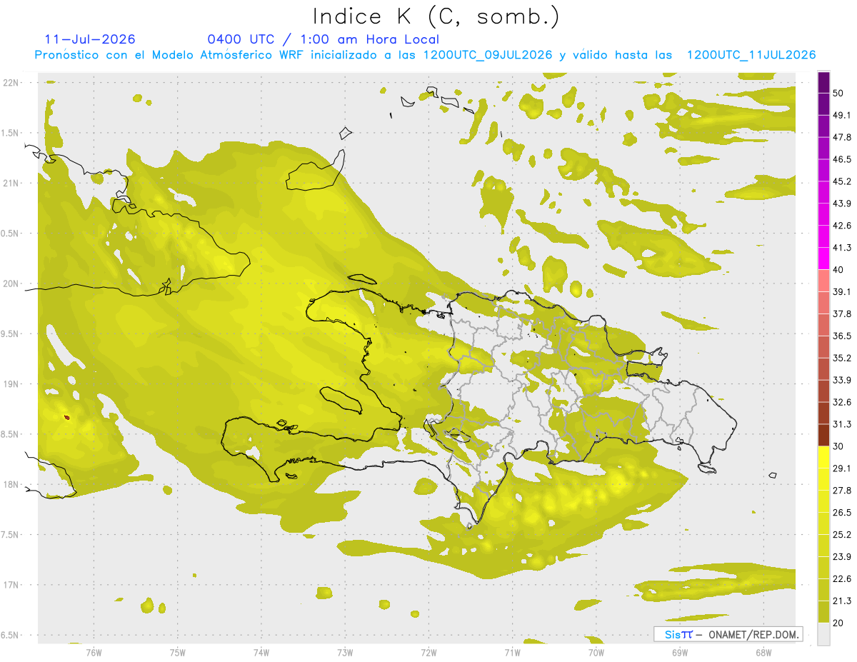Image resolution: width=857 pixels, height=662 pixels.
Task: Click the '68W' longitude label
Action: pyautogui.click(x=763, y=653)
